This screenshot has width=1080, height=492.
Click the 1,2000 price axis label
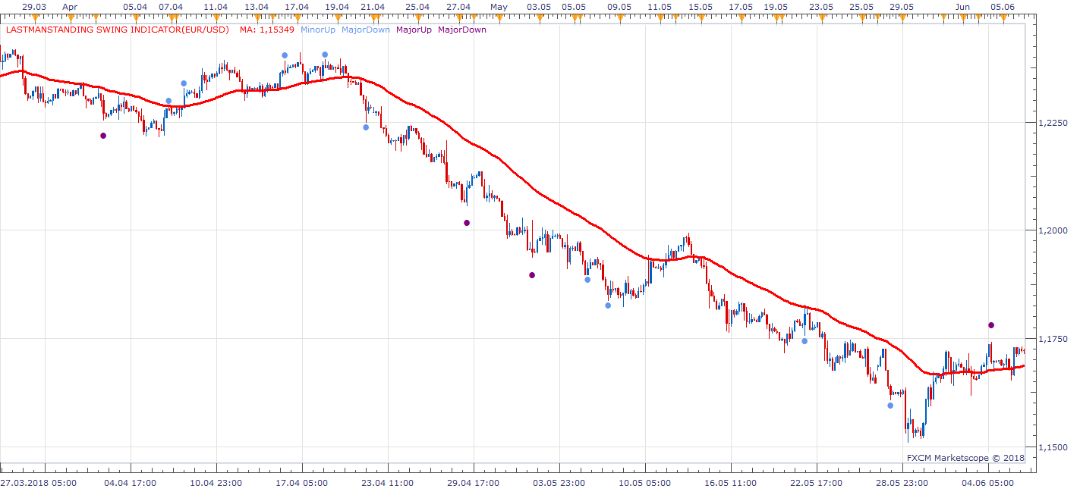click(1052, 230)
